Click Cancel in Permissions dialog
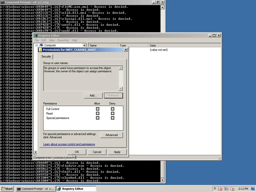 pos(97,152)
